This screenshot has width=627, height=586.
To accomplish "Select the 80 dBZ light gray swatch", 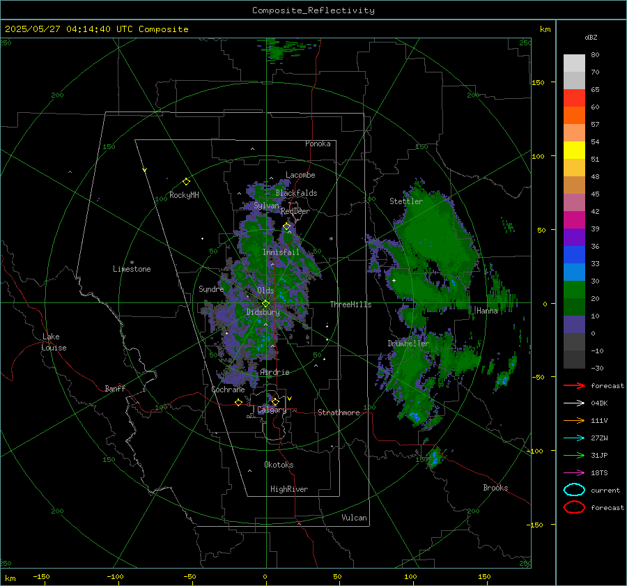I will click(574, 63).
